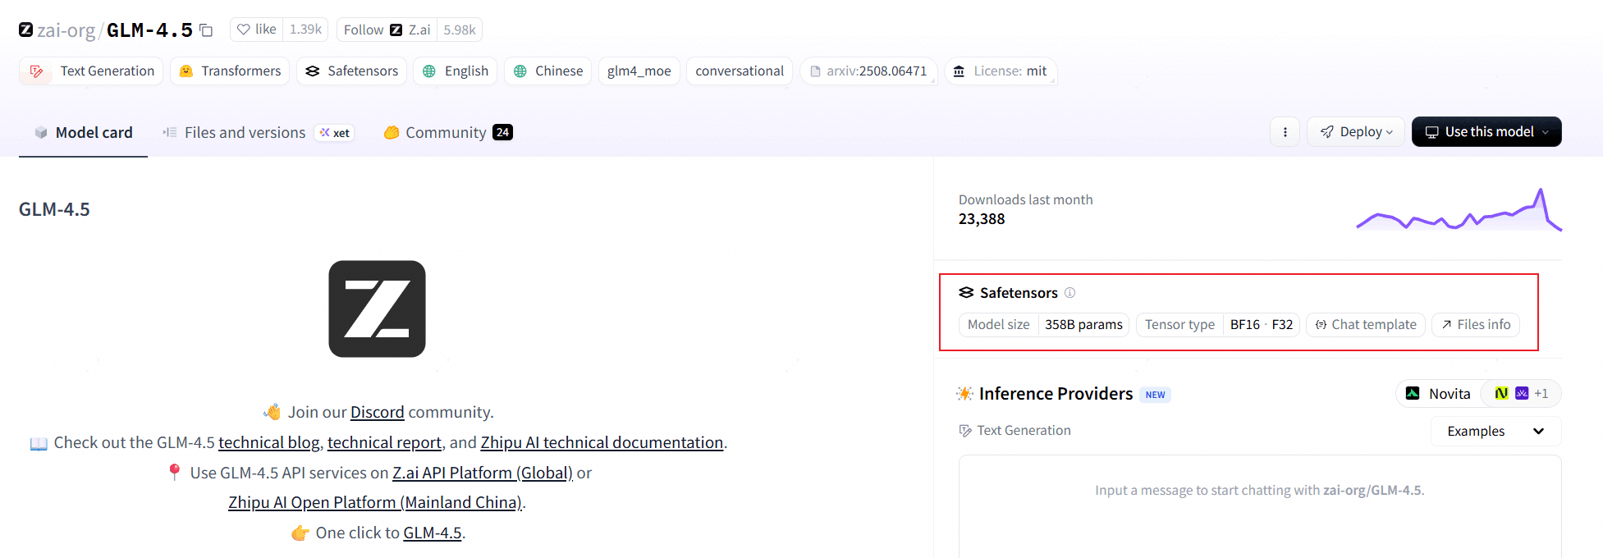Select the Text Generation tag
This screenshot has height=558, width=1603.
pyautogui.click(x=91, y=71)
